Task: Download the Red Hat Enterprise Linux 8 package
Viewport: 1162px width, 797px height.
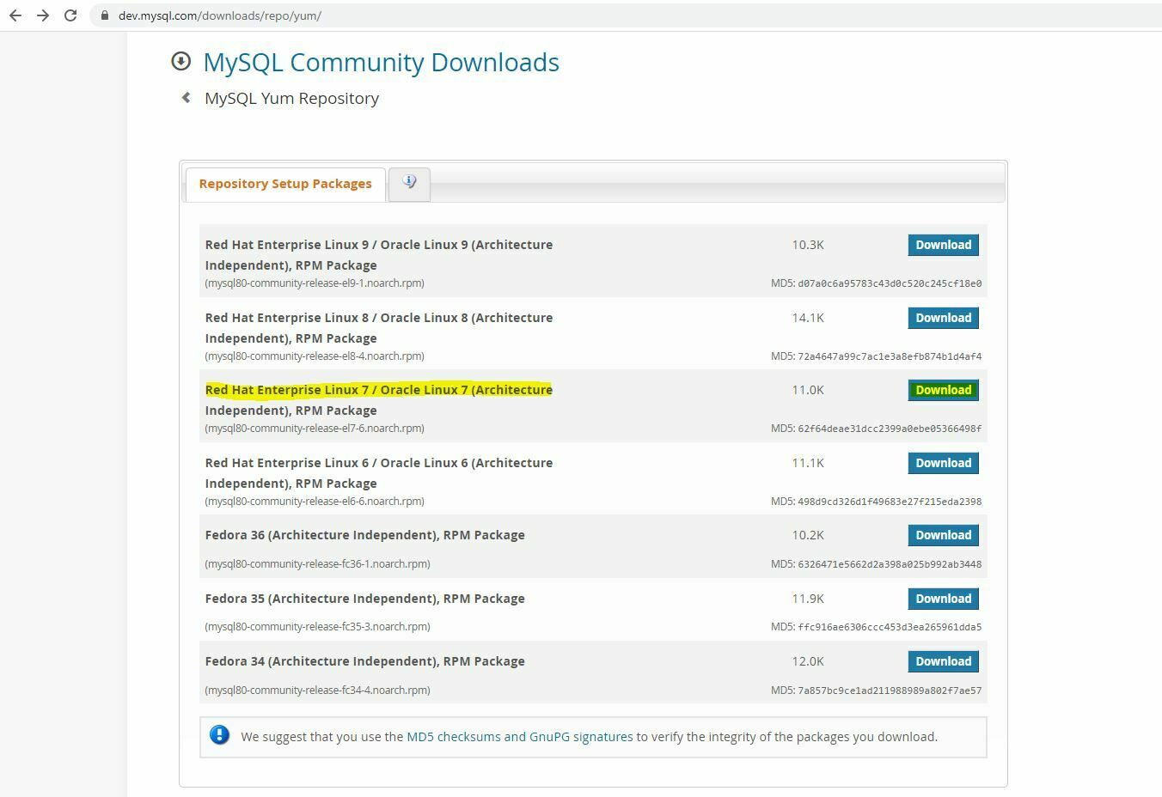Action: point(943,318)
